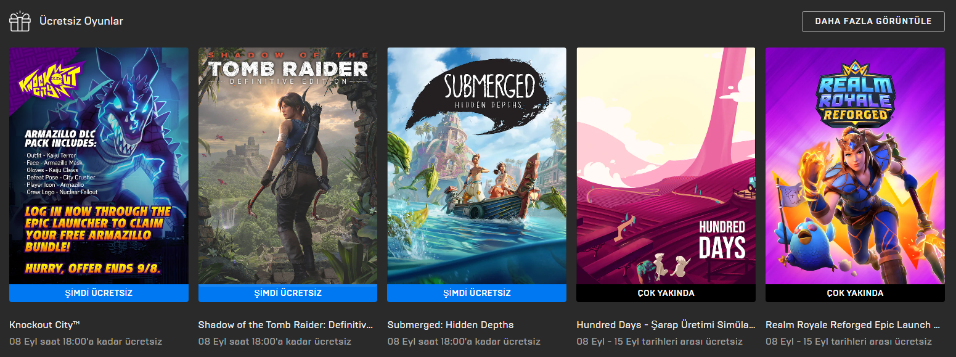Viewport: 956px width, 357px height.
Task: Open the Hundred Days game cover
Action: [x=666, y=166]
